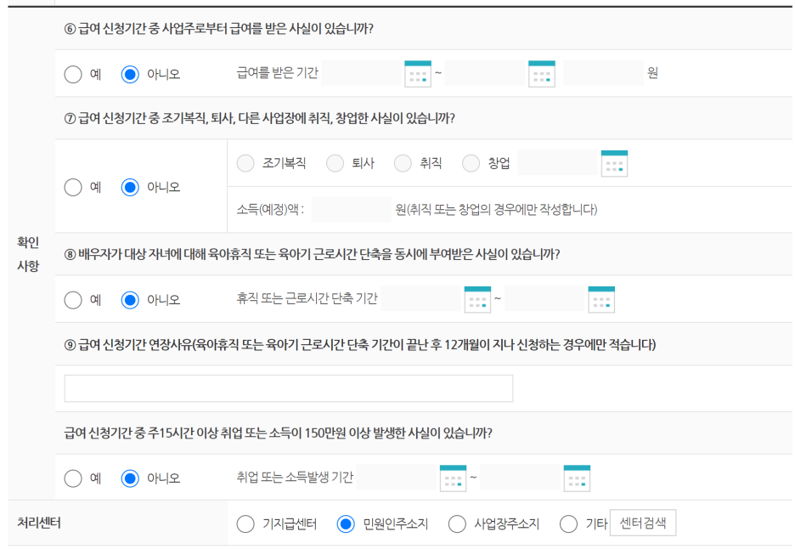Select 기지급센터 as 처리센터
Image resolution: width=795 pixels, height=549 pixels.
[245, 524]
